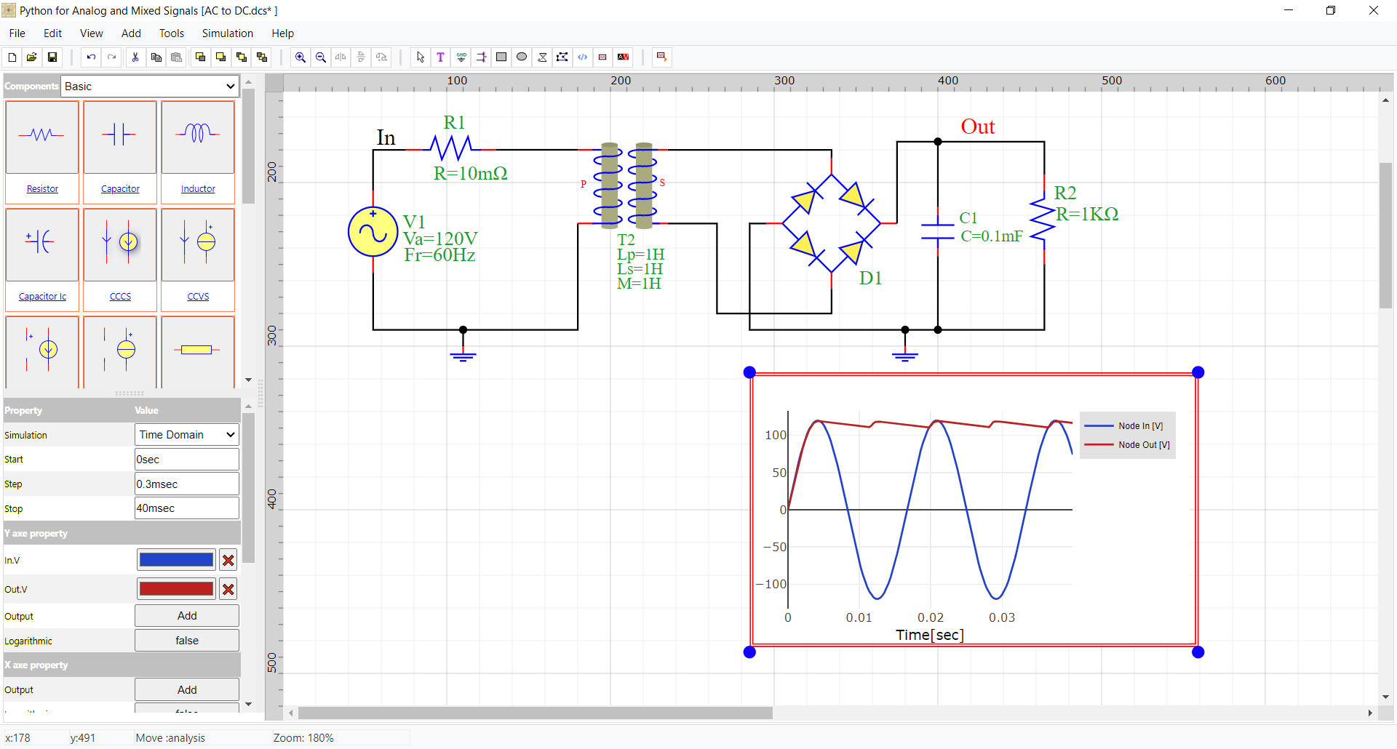Viewport: 1397px width, 749px height.
Task: Open the Simulation menu
Action: tap(228, 33)
